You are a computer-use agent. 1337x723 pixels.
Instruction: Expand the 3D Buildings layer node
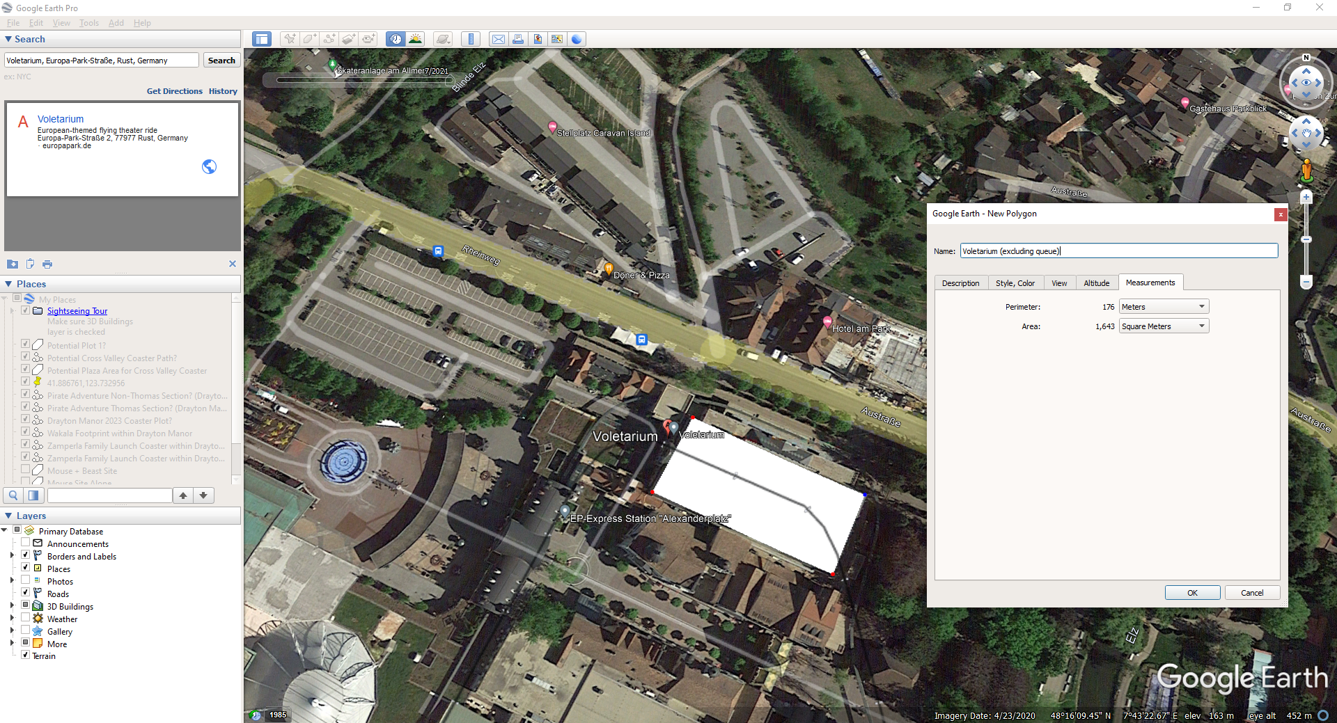coord(12,605)
